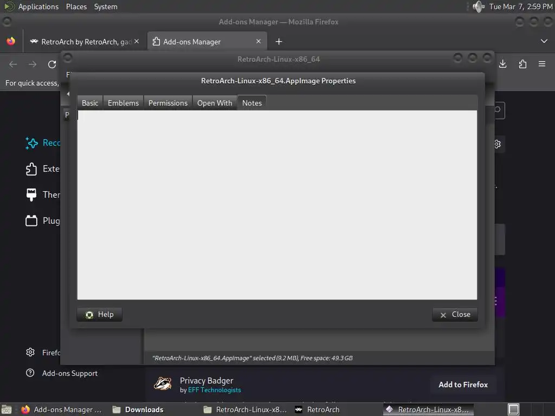The image size is (555, 416).
Task: Open Recommendations section in Add-ons sidebar
Action: (42, 143)
